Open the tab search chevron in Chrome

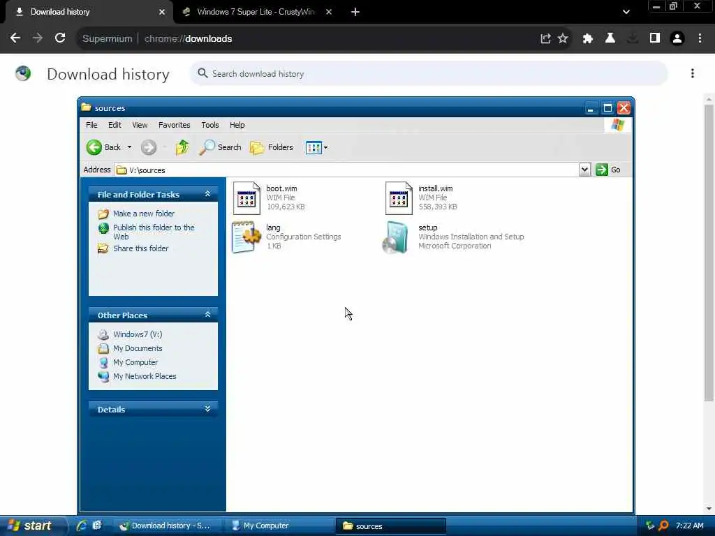[x=626, y=12]
